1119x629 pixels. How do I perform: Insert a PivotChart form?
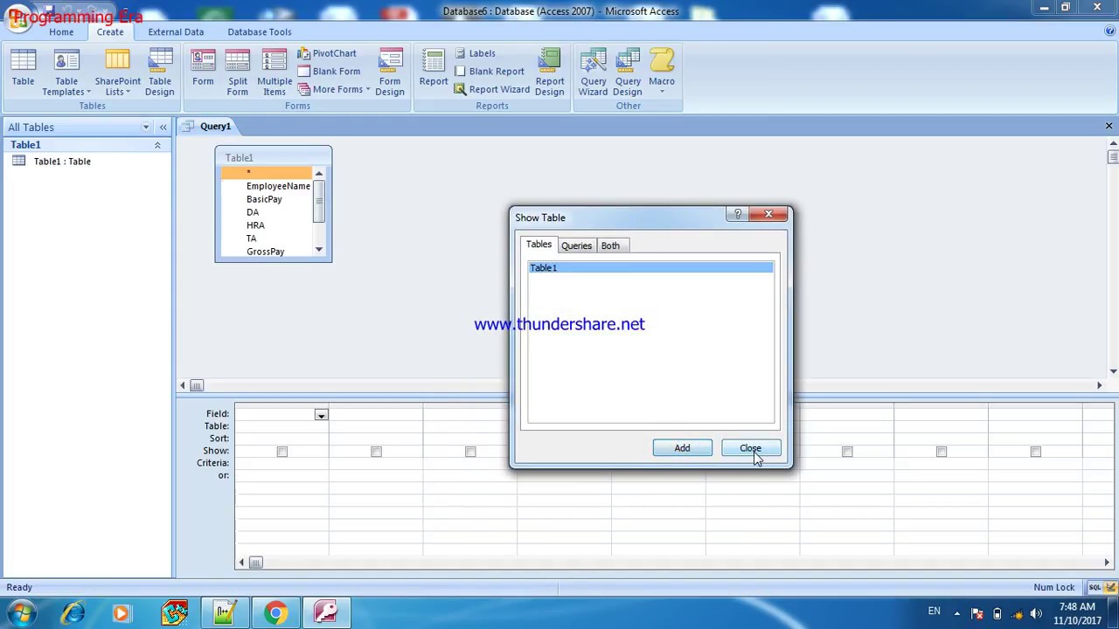pyautogui.click(x=327, y=53)
